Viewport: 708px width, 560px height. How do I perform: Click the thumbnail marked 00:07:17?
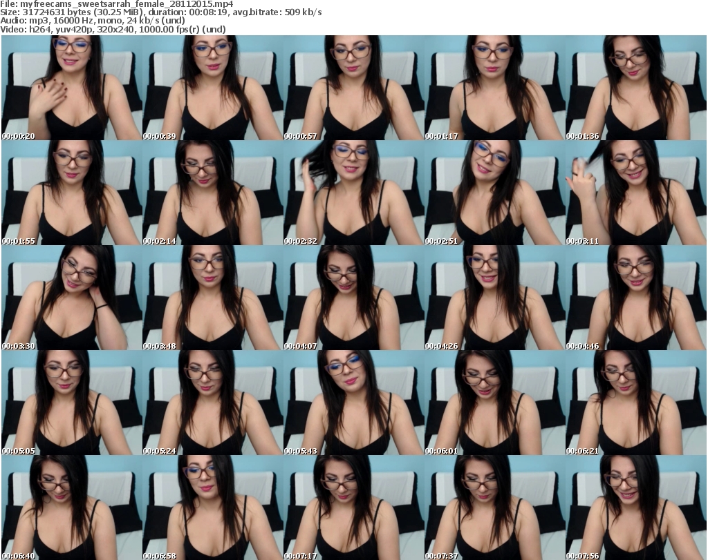click(353, 508)
